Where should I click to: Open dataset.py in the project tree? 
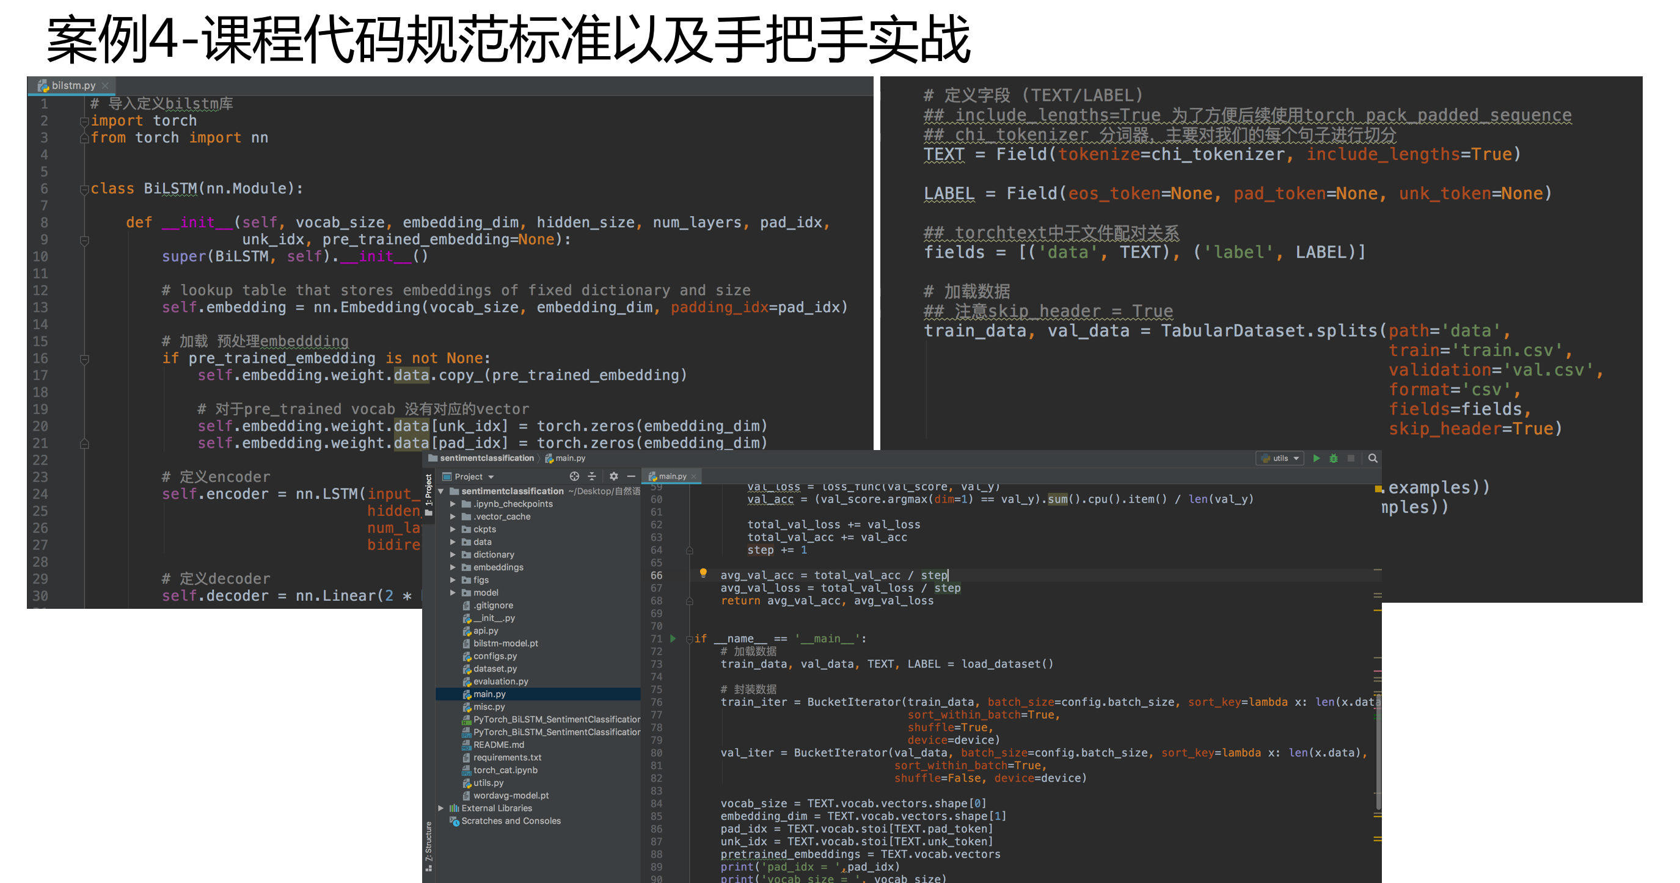tap(494, 669)
